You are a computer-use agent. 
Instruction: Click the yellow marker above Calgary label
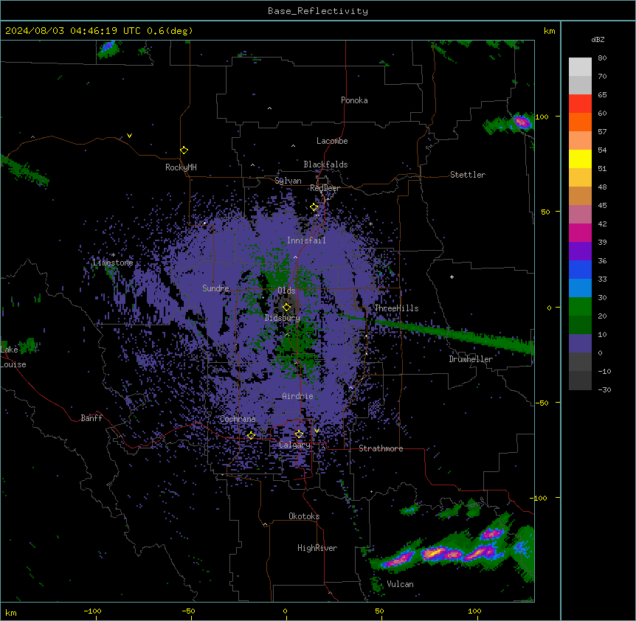pos(299,434)
